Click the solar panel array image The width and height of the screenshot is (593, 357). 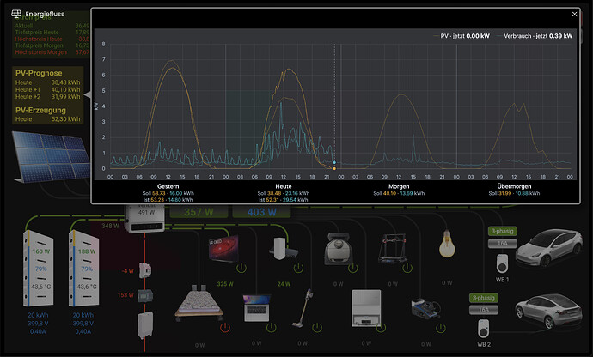pos(51,156)
